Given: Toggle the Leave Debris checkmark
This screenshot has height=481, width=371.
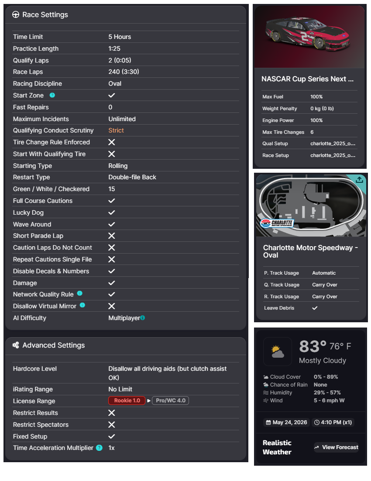Looking at the screenshot, I should [x=315, y=308].
